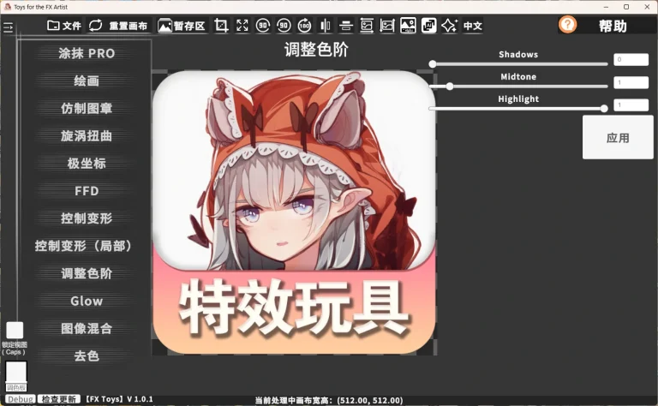Click the Midtone slider handle
This screenshot has height=406, width=658.
pyautogui.click(x=450, y=86)
